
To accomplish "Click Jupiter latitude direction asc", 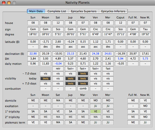I will tap(70, 47).
